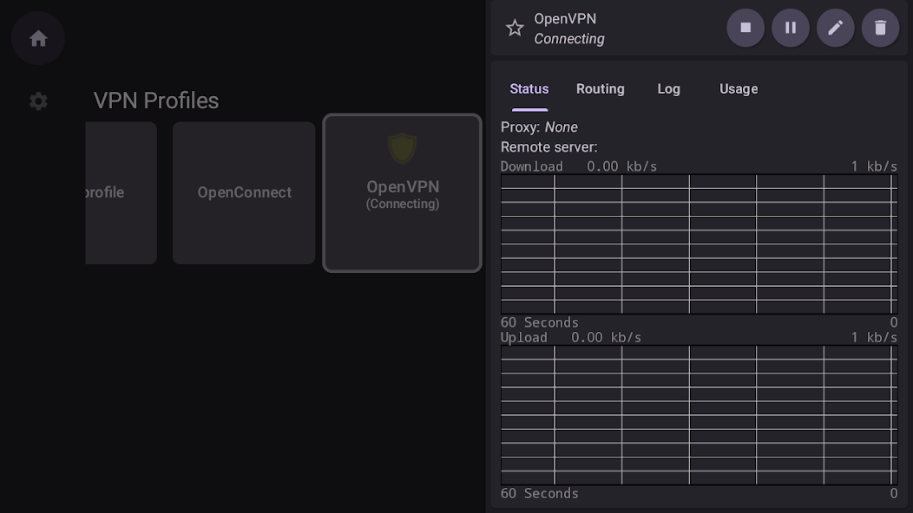Select the partially visible profile card
Screen dimensions: 913x513
pyautogui.click(x=122, y=192)
